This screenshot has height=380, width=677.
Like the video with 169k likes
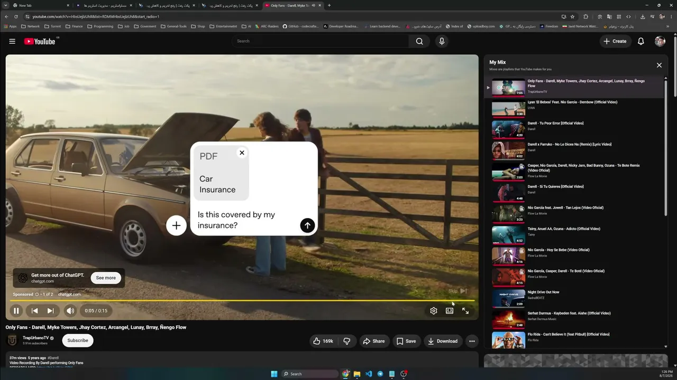(323, 341)
